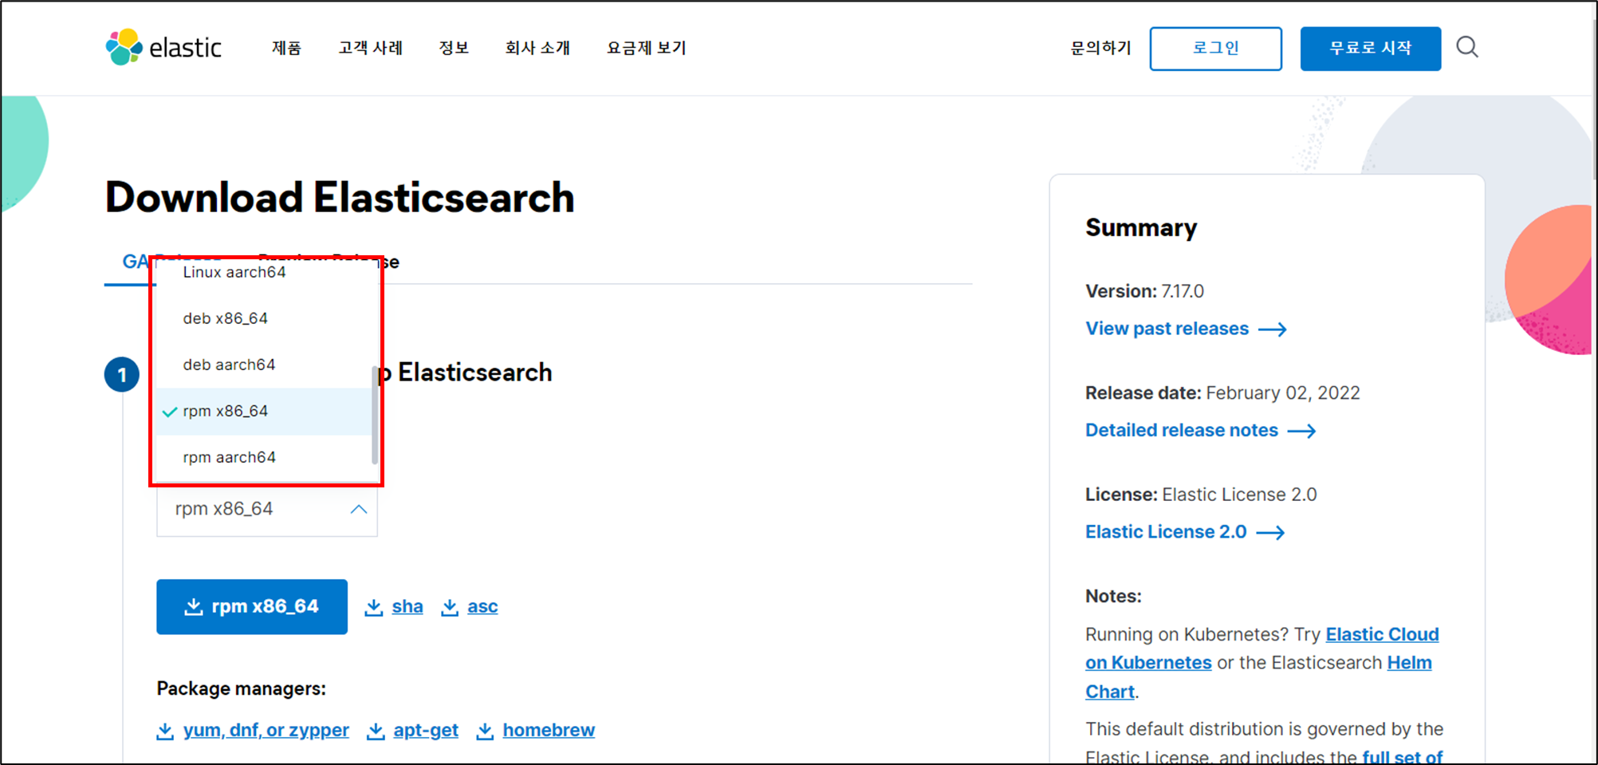Open the 'full set of' link
The height and width of the screenshot is (765, 1598).
coord(1402,755)
